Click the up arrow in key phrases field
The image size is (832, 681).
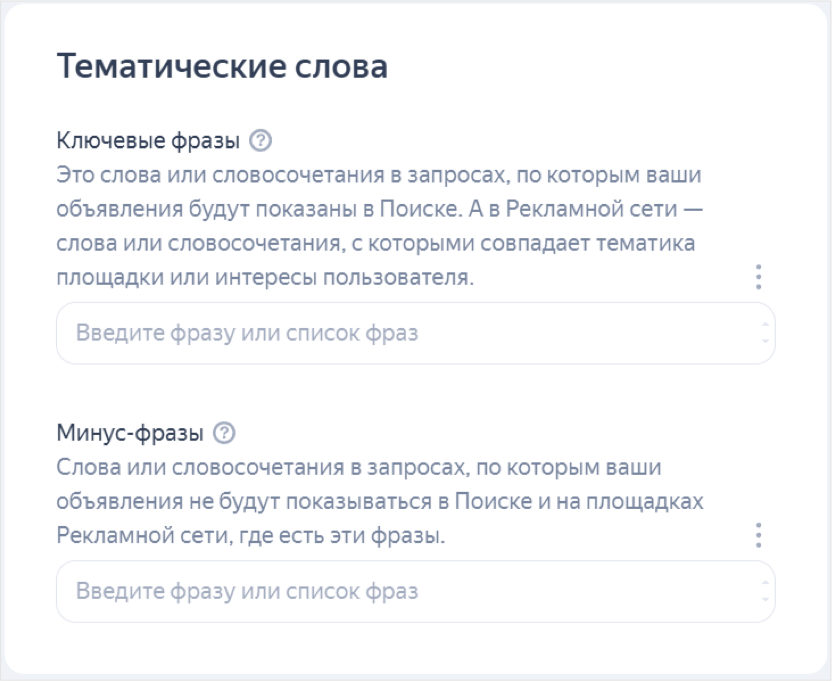(765, 325)
